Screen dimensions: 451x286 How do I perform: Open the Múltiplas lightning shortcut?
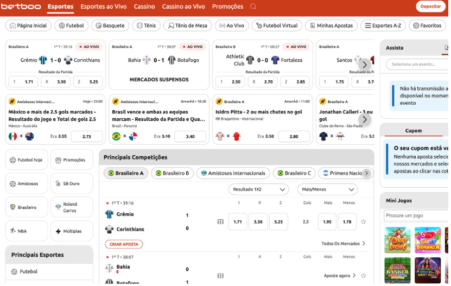pos(72,231)
